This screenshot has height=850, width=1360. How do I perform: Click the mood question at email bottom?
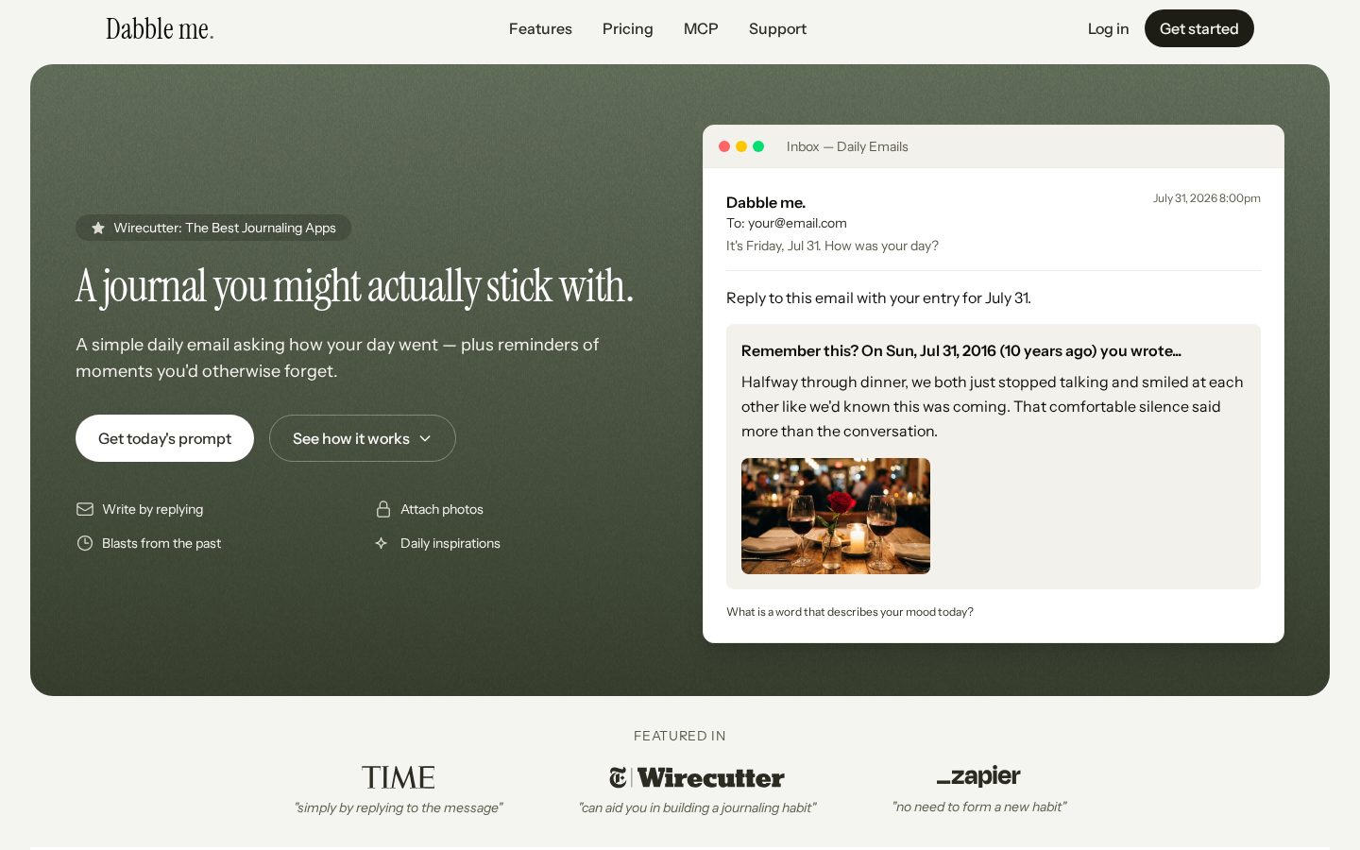click(850, 612)
